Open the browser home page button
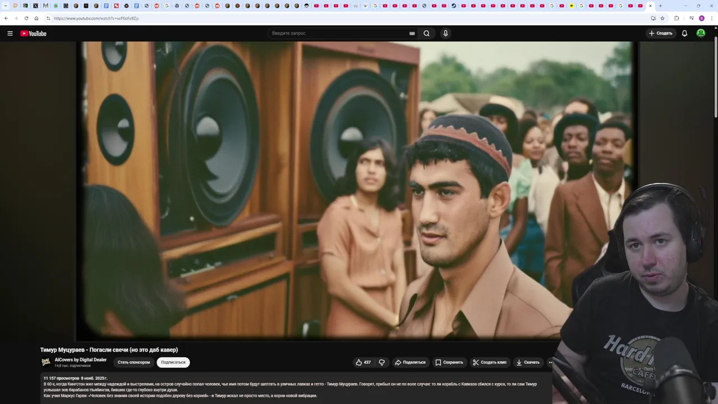 [x=36, y=18]
